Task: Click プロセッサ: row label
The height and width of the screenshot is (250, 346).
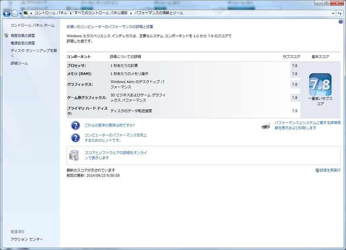Action: point(77,66)
